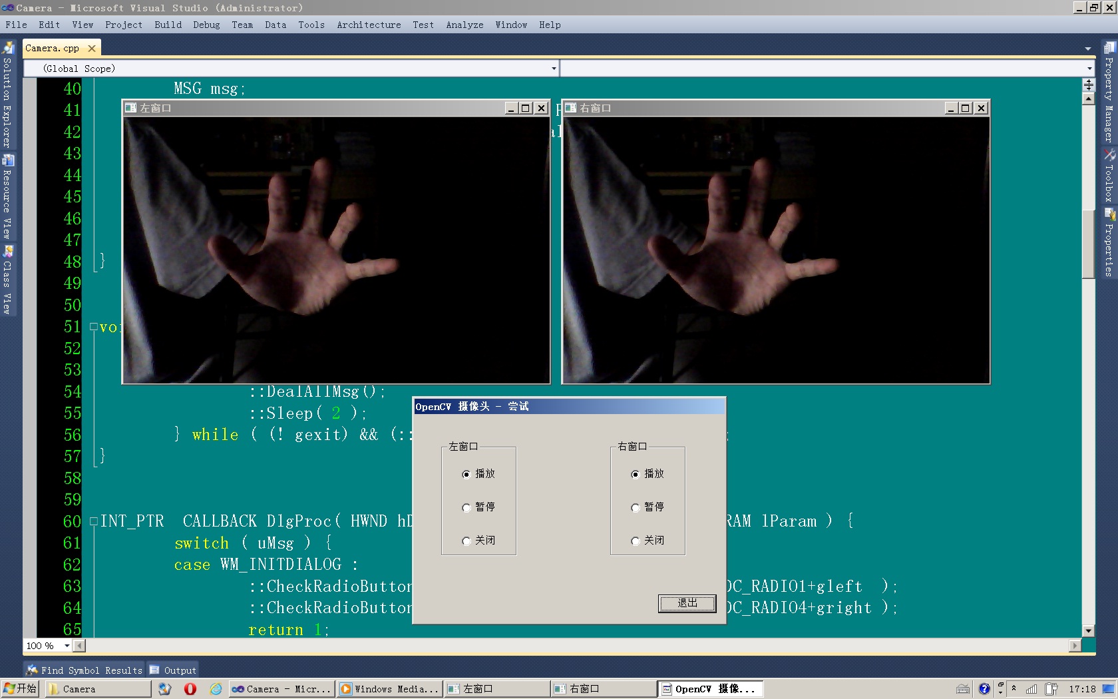Open the Toolbox side panel
The height and width of the screenshot is (699, 1118).
click(x=1109, y=176)
